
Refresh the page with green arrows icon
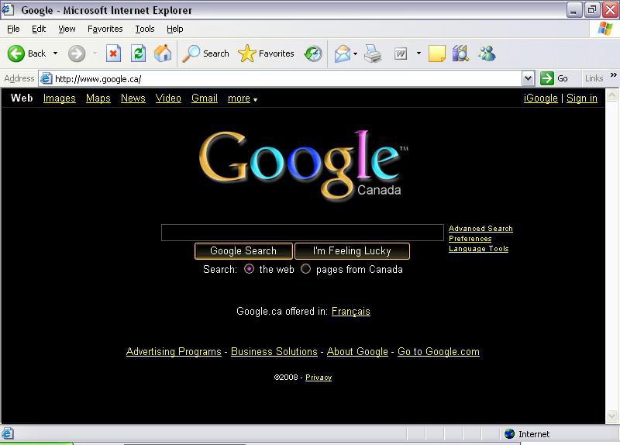point(139,53)
